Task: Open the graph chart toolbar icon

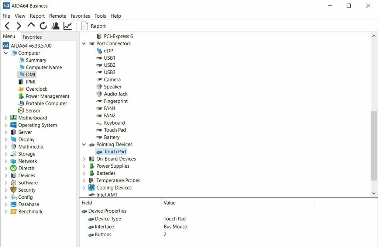Action: coord(68,26)
